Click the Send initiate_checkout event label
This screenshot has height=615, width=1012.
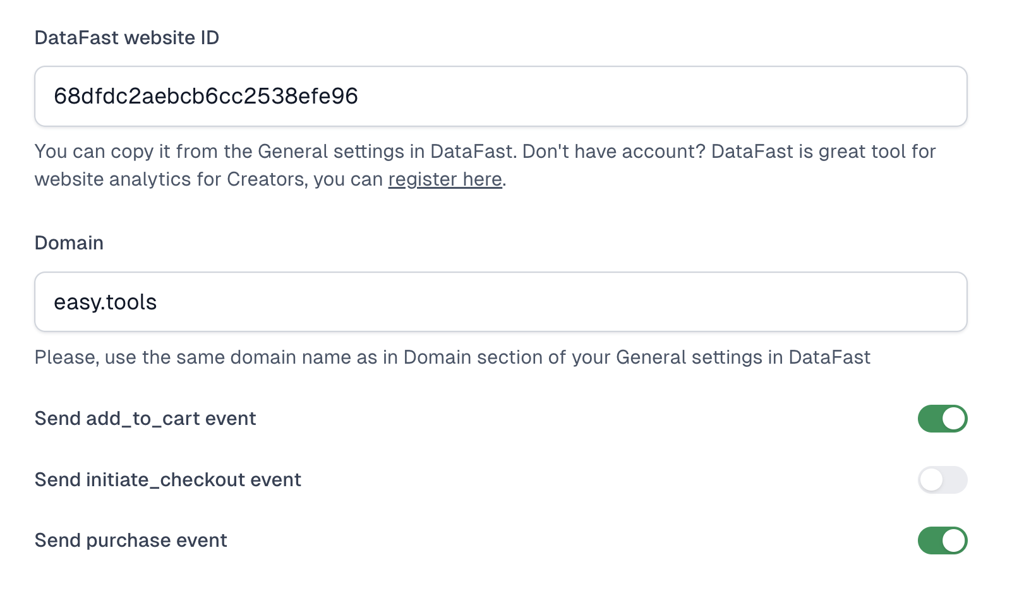point(167,480)
